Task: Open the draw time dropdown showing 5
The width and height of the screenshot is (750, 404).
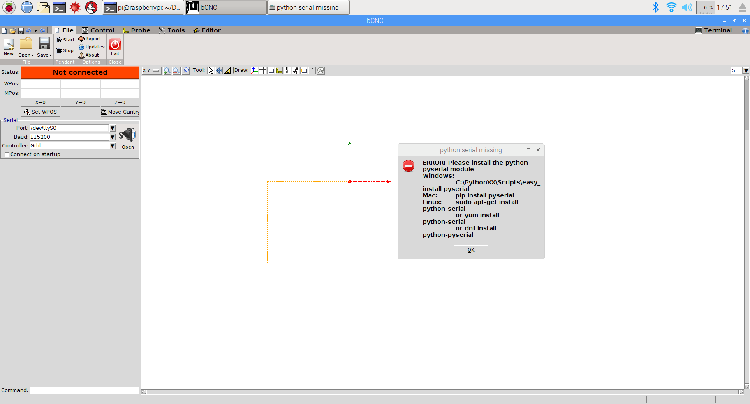Action: point(746,71)
